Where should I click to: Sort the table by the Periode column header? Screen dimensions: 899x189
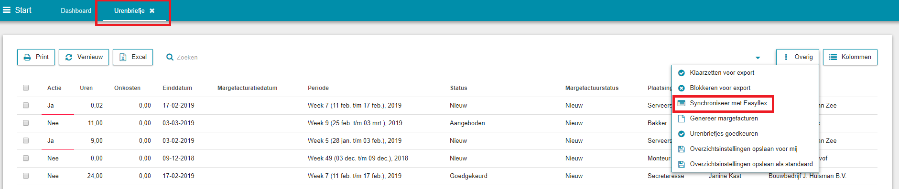318,88
